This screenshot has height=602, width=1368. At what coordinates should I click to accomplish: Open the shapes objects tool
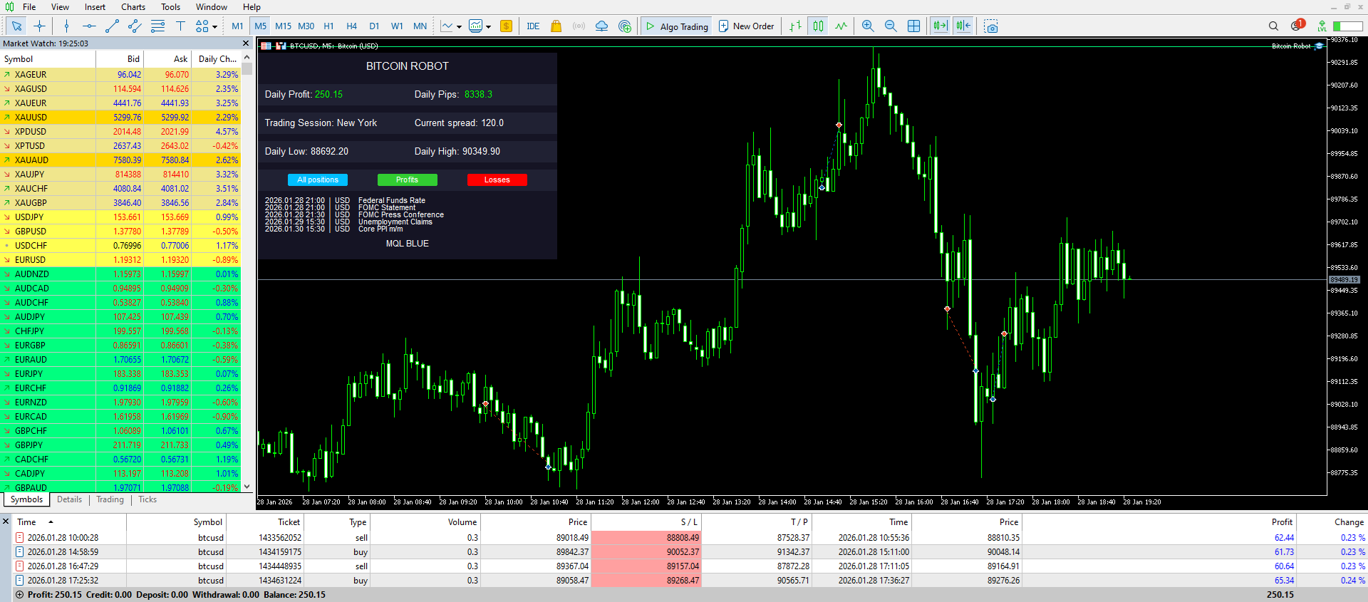[202, 26]
